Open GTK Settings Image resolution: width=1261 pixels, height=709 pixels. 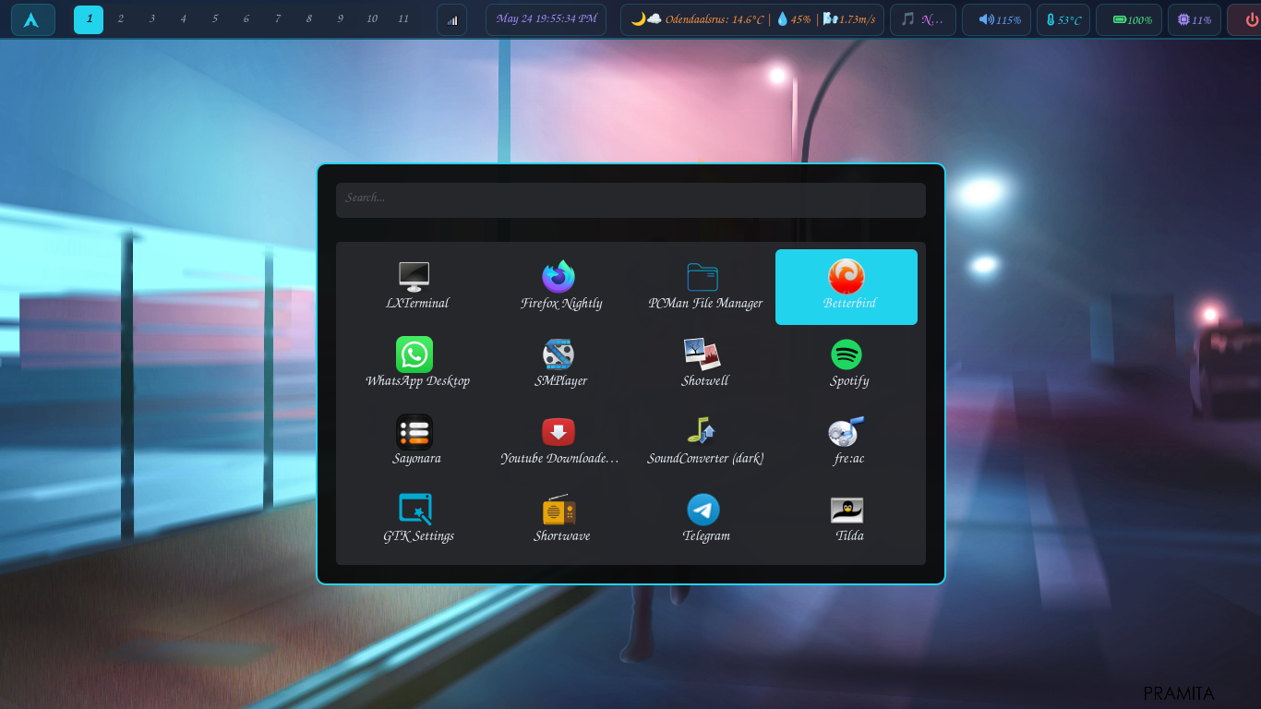coord(417,520)
